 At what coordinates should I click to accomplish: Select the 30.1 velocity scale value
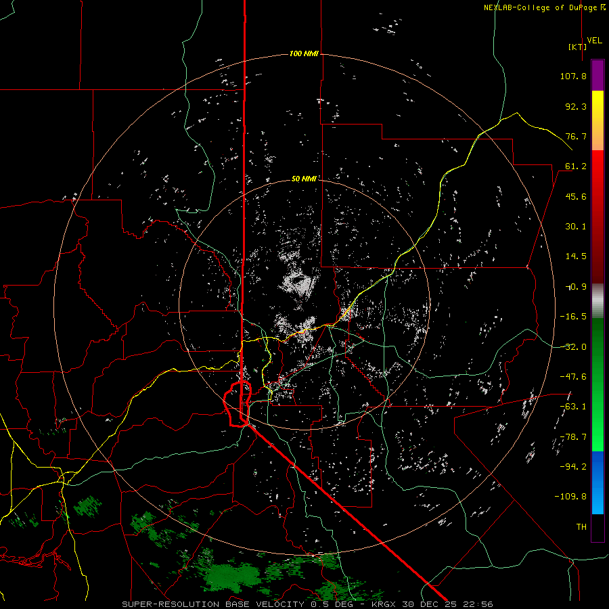pyautogui.click(x=576, y=227)
